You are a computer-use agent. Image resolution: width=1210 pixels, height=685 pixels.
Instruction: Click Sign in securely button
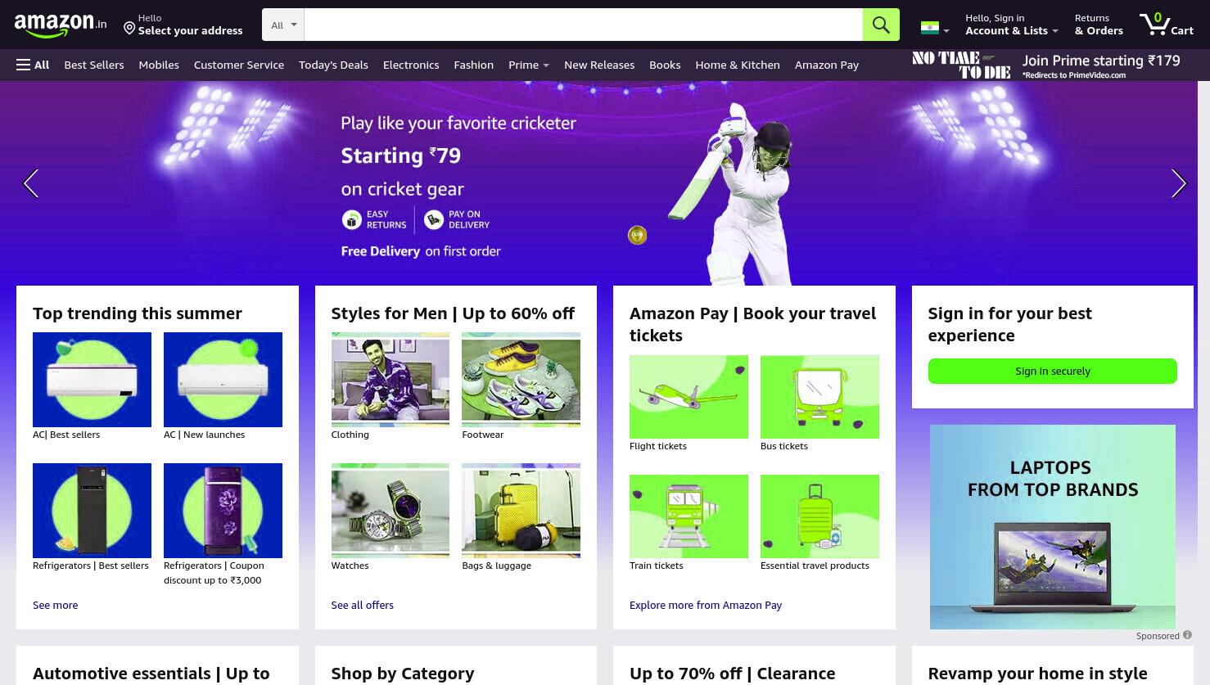coord(1053,371)
